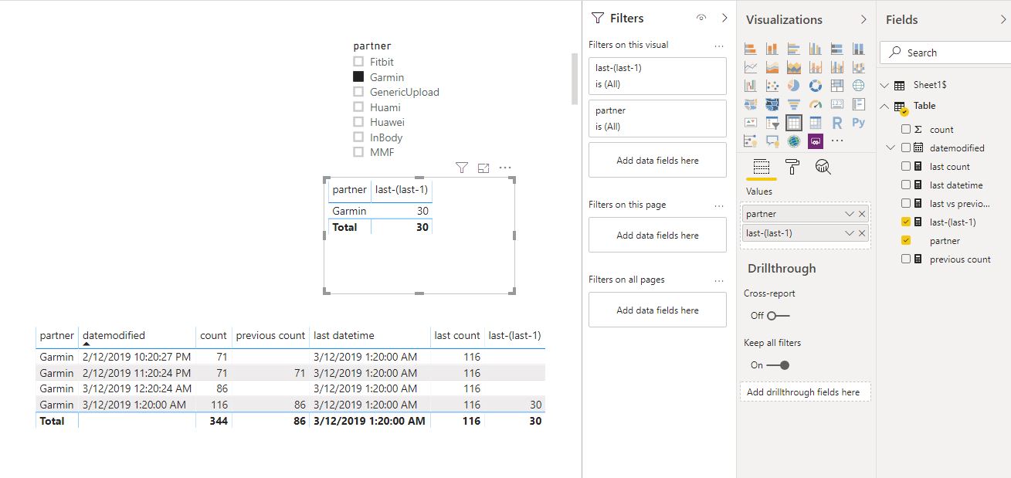Select the gauge visual
Viewport: 1011px width, 478px height.
click(x=815, y=104)
